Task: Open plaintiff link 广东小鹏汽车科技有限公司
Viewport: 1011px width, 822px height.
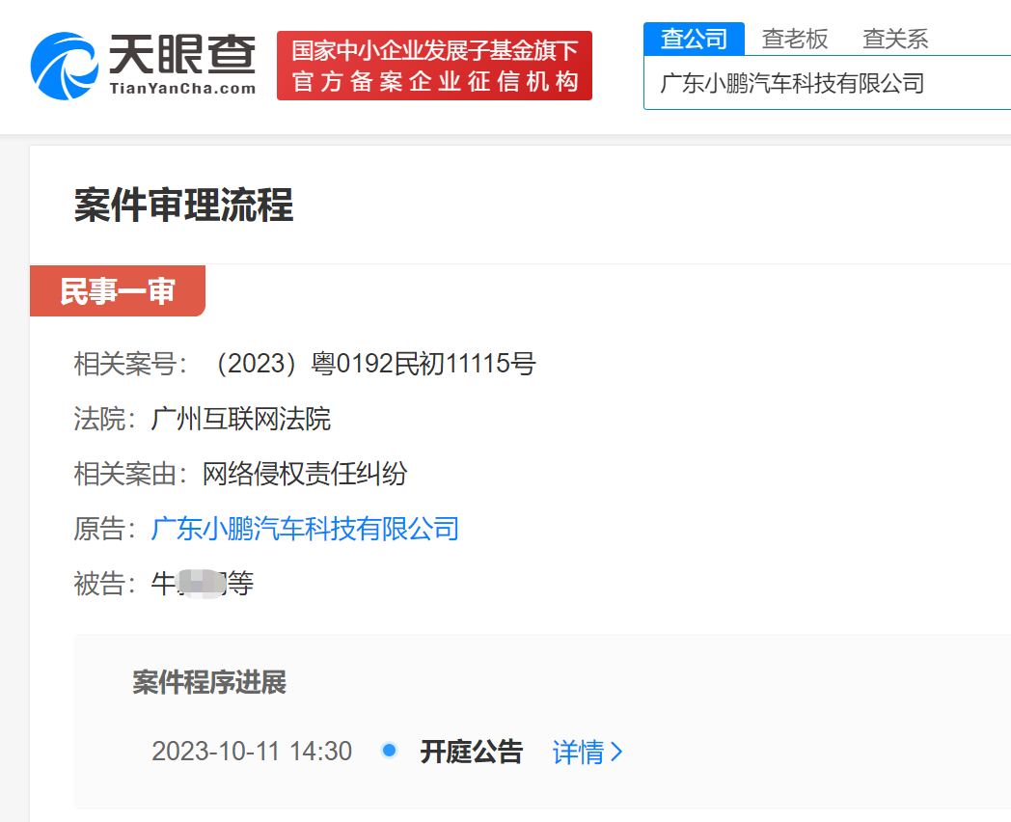Action: tap(304, 529)
